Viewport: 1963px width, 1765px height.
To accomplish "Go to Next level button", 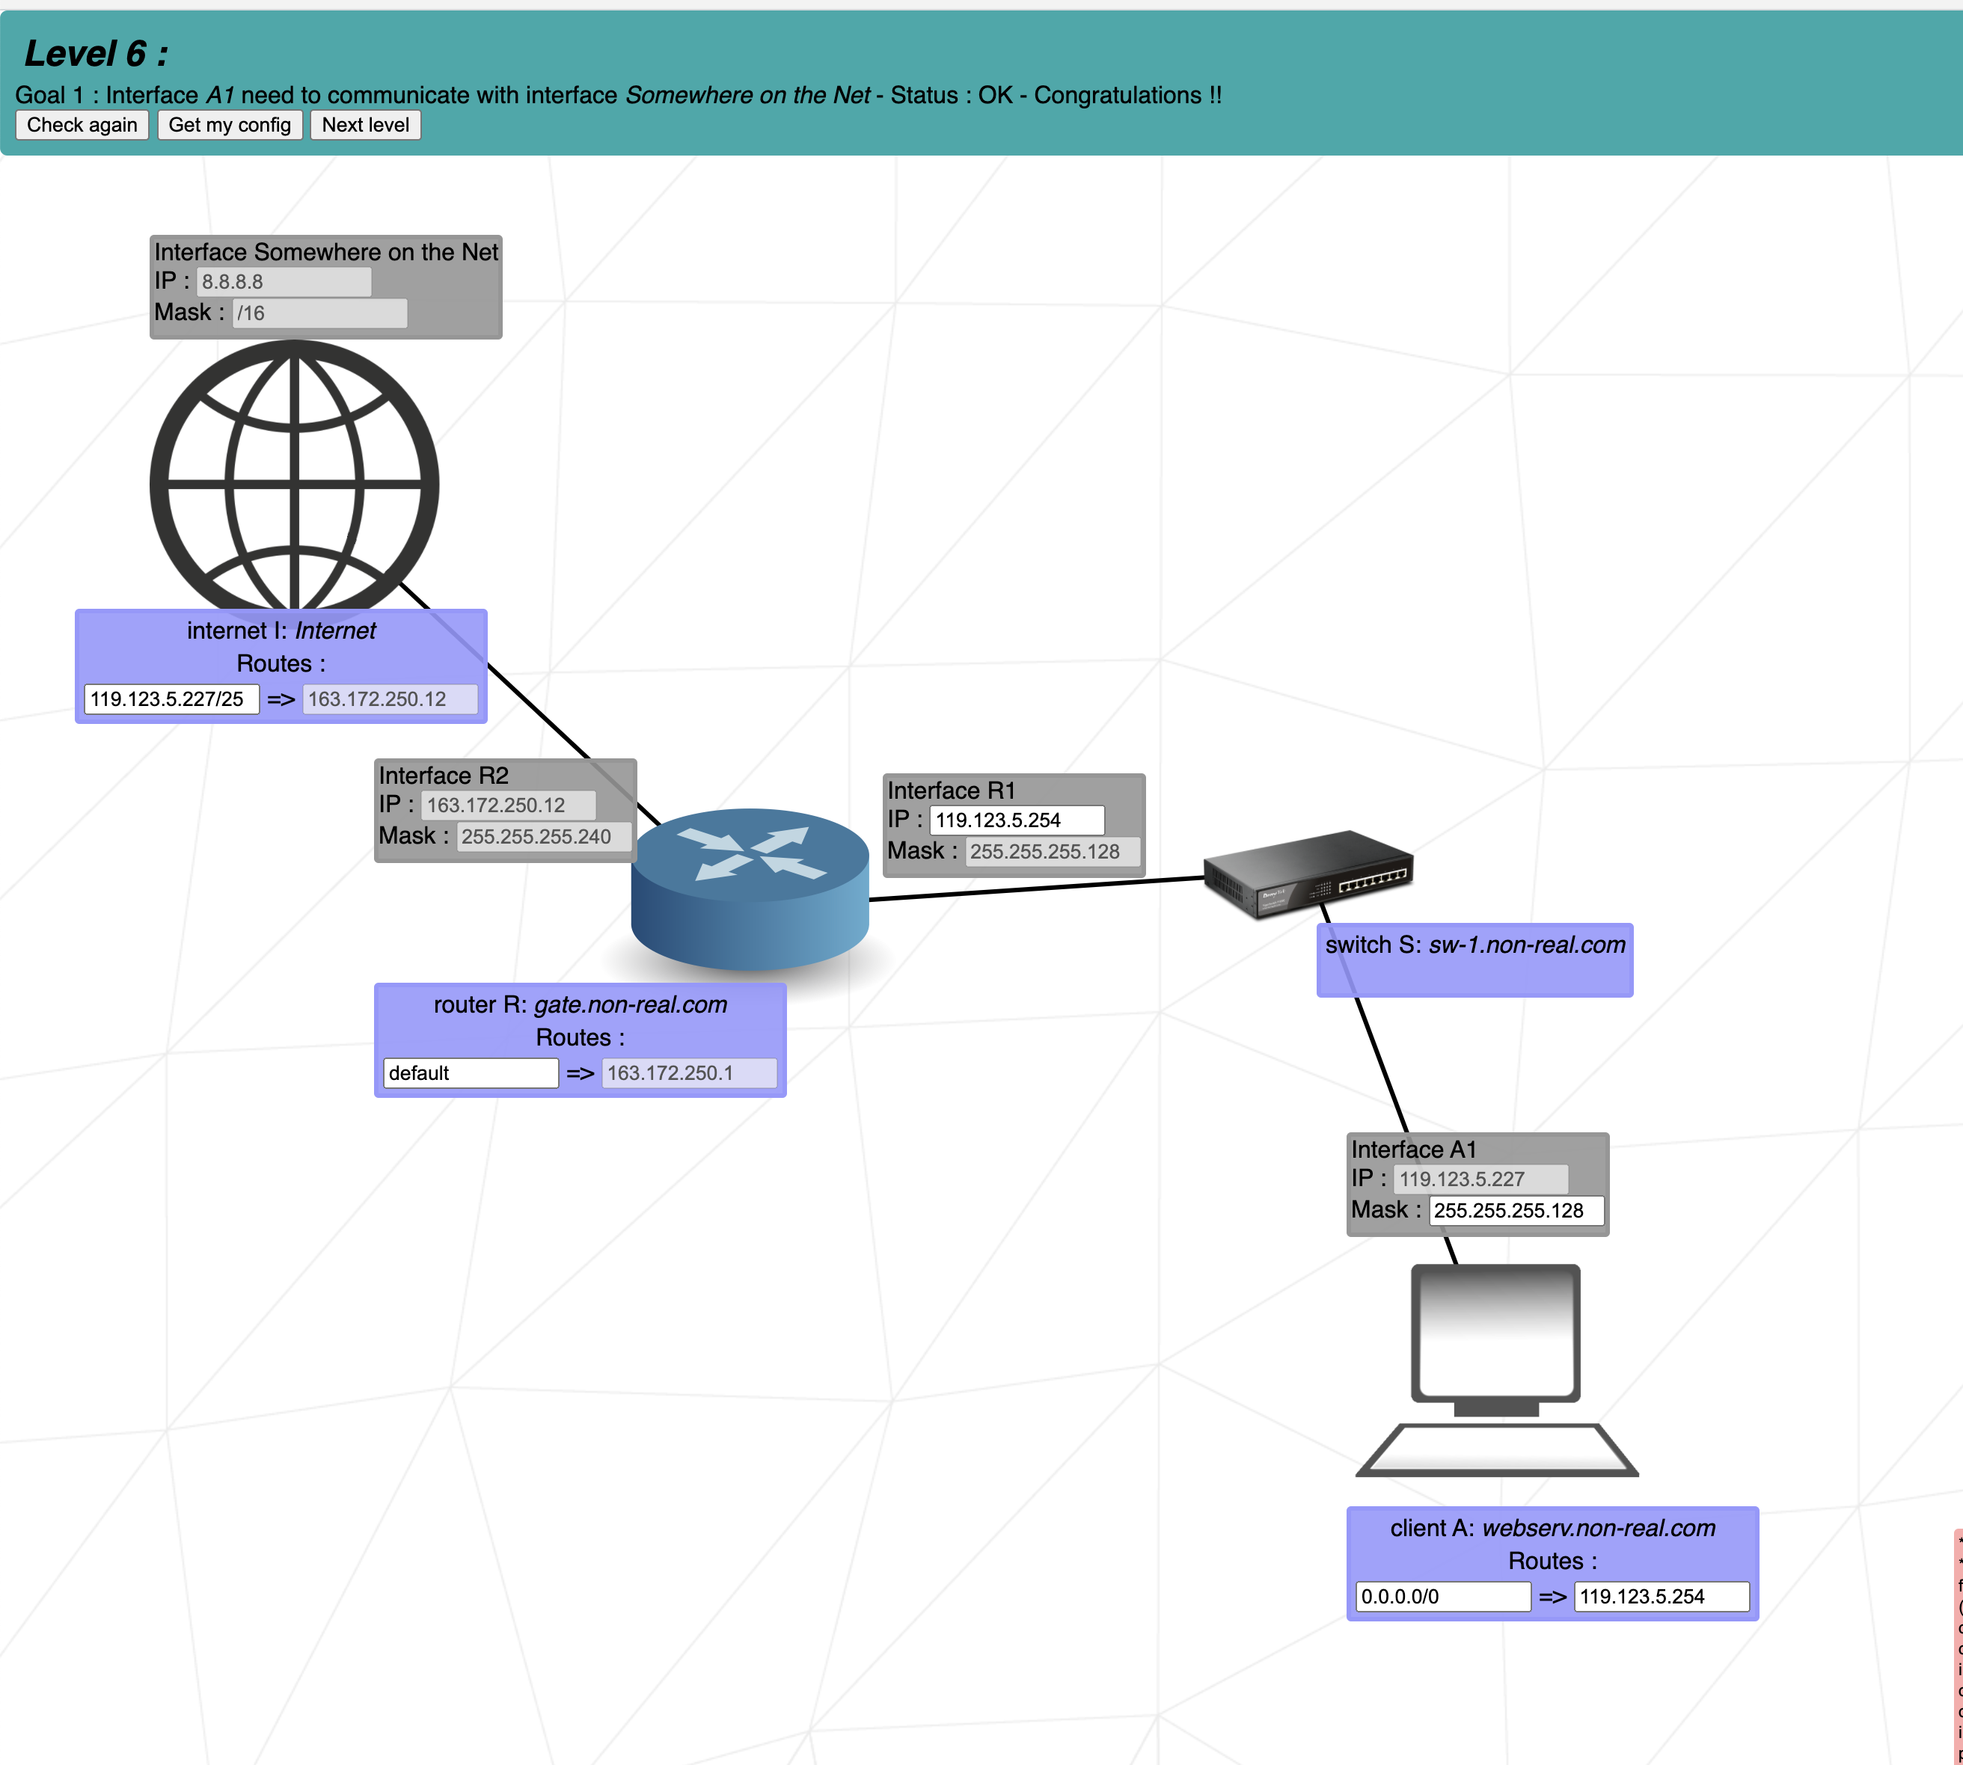I will 364,125.
